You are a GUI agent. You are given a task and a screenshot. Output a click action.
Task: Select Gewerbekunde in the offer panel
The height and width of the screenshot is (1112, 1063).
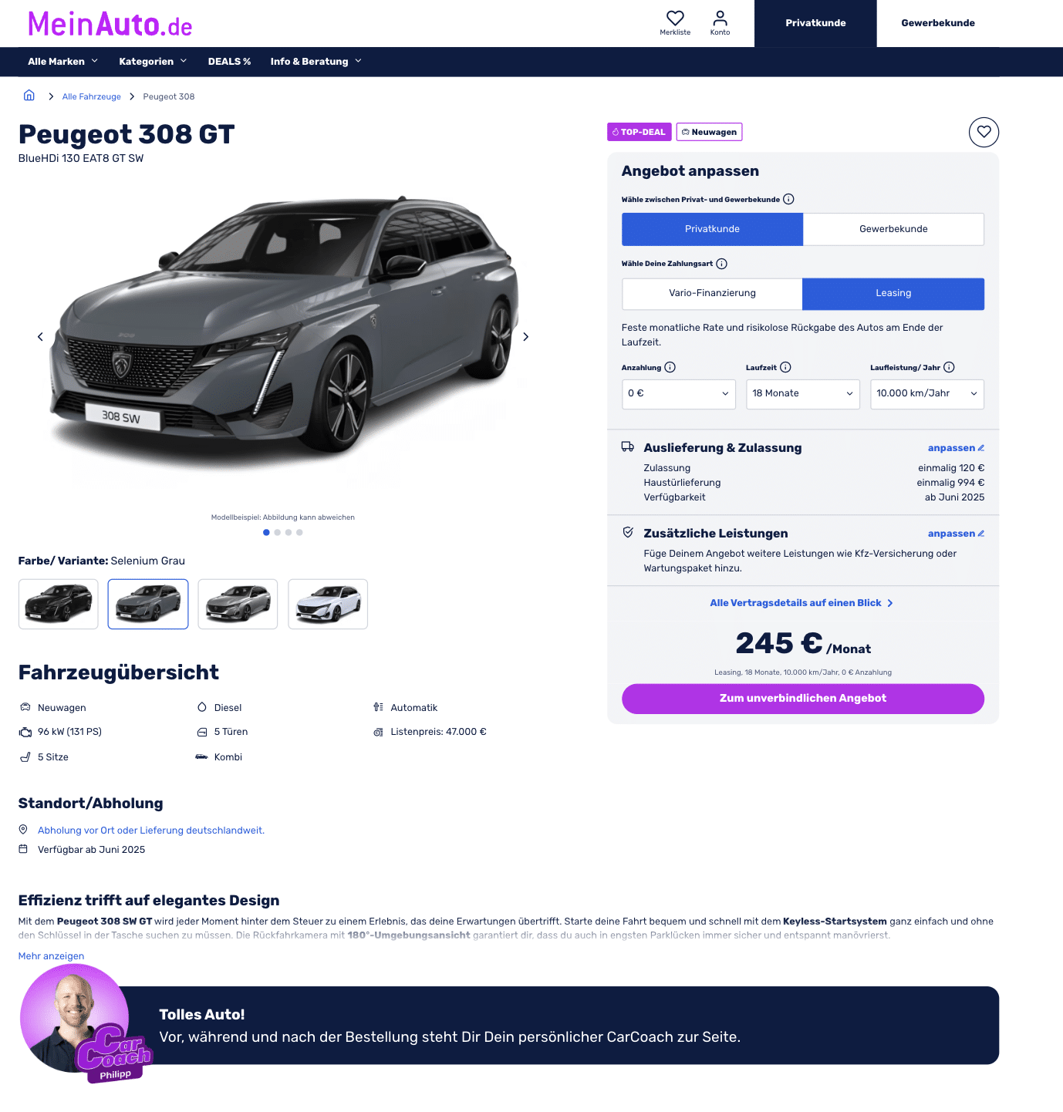click(x=893, y=229)
